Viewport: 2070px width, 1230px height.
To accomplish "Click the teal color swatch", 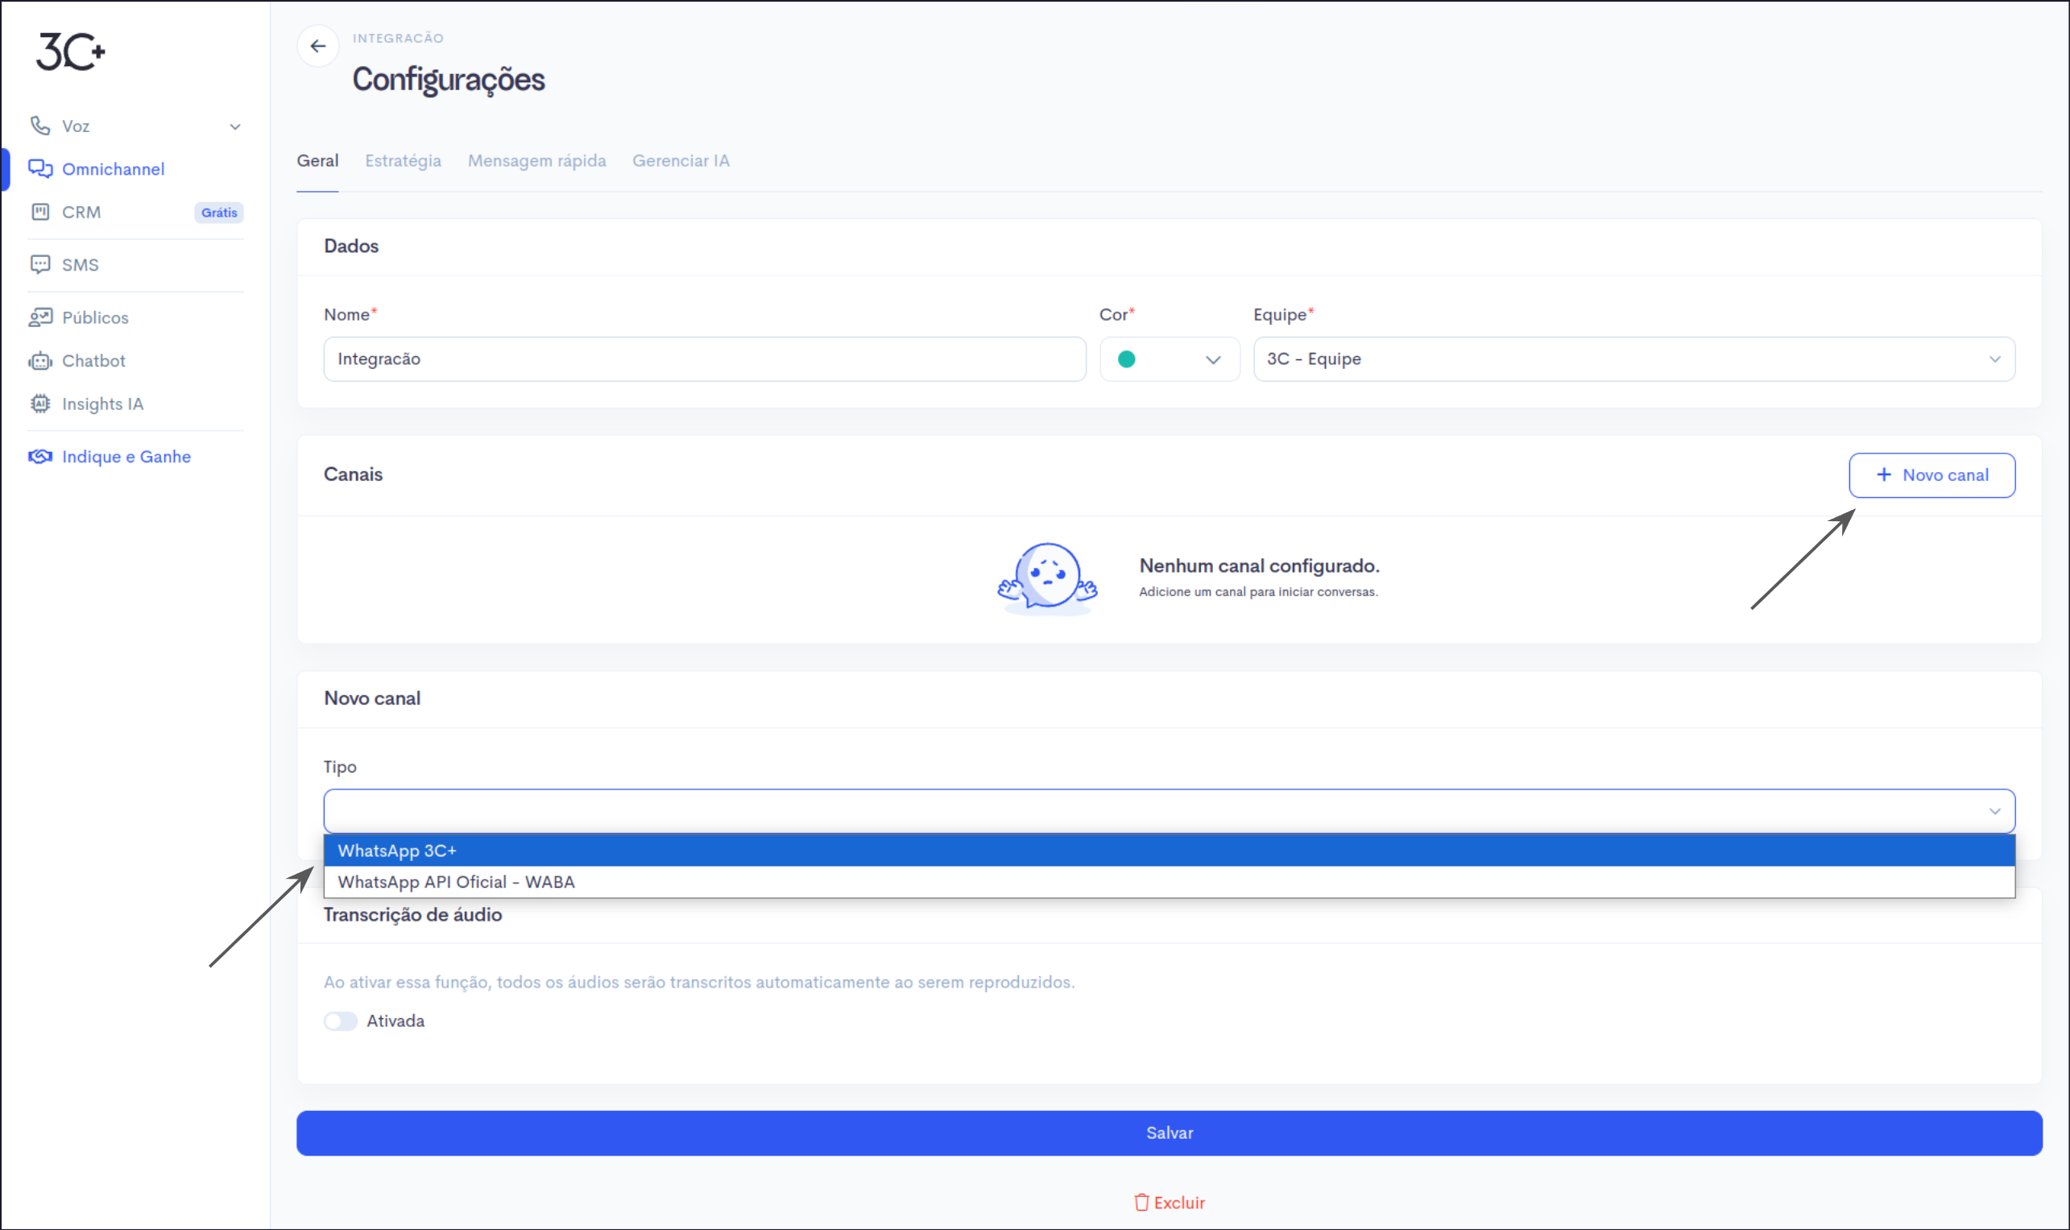I will [1126, 359].
